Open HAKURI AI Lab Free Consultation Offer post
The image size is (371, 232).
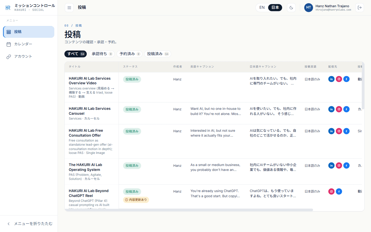pyautogui.click(x=86, y=133)
